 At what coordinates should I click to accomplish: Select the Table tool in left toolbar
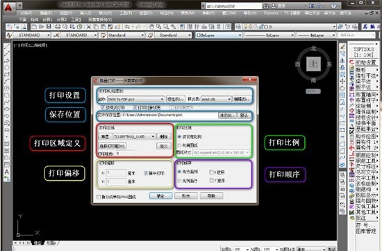click(7, 165)
